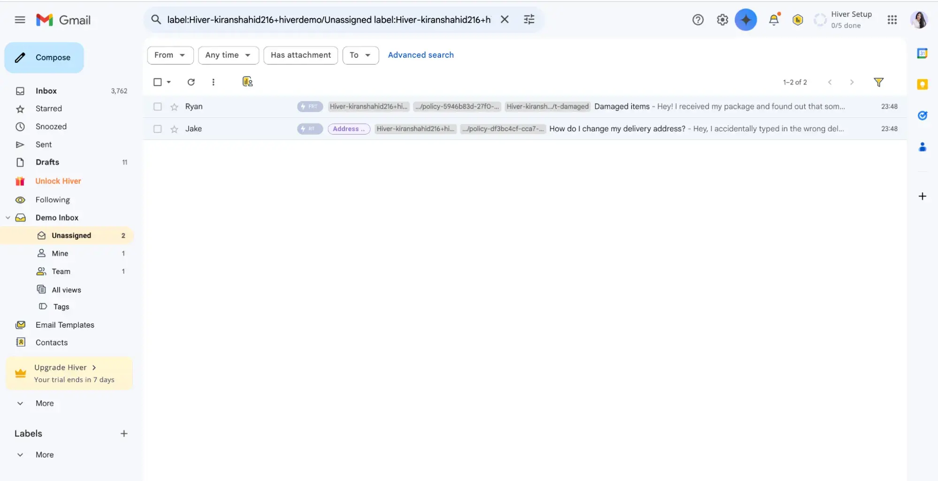Open the More options three-dot menu
The height and width of the screenshot is (481, 938).
[213, 82]
